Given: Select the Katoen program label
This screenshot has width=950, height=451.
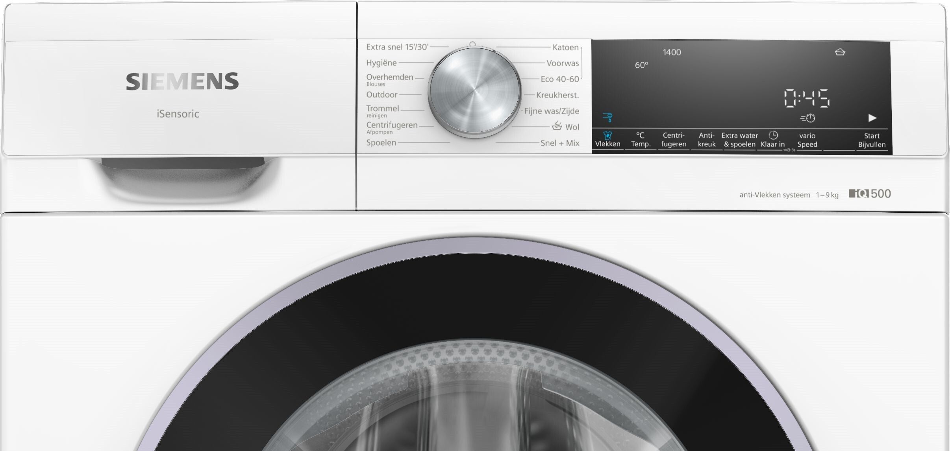Looking at the screenshot, I should [x=565, y=48].
